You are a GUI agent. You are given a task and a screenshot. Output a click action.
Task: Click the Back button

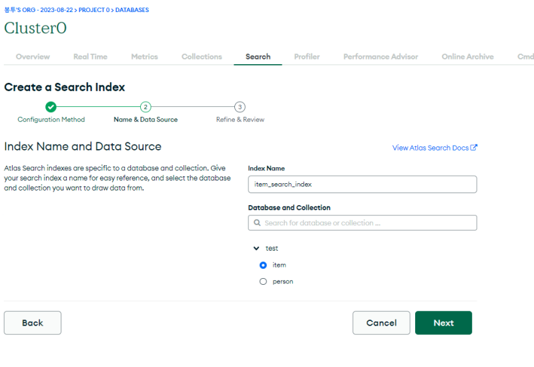(x=33, y=323)
